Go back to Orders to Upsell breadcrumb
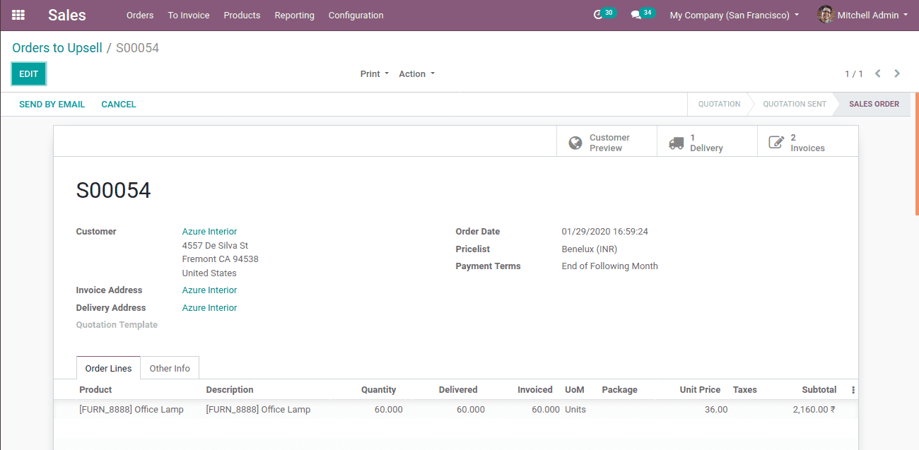 click(x=57, y=48)
